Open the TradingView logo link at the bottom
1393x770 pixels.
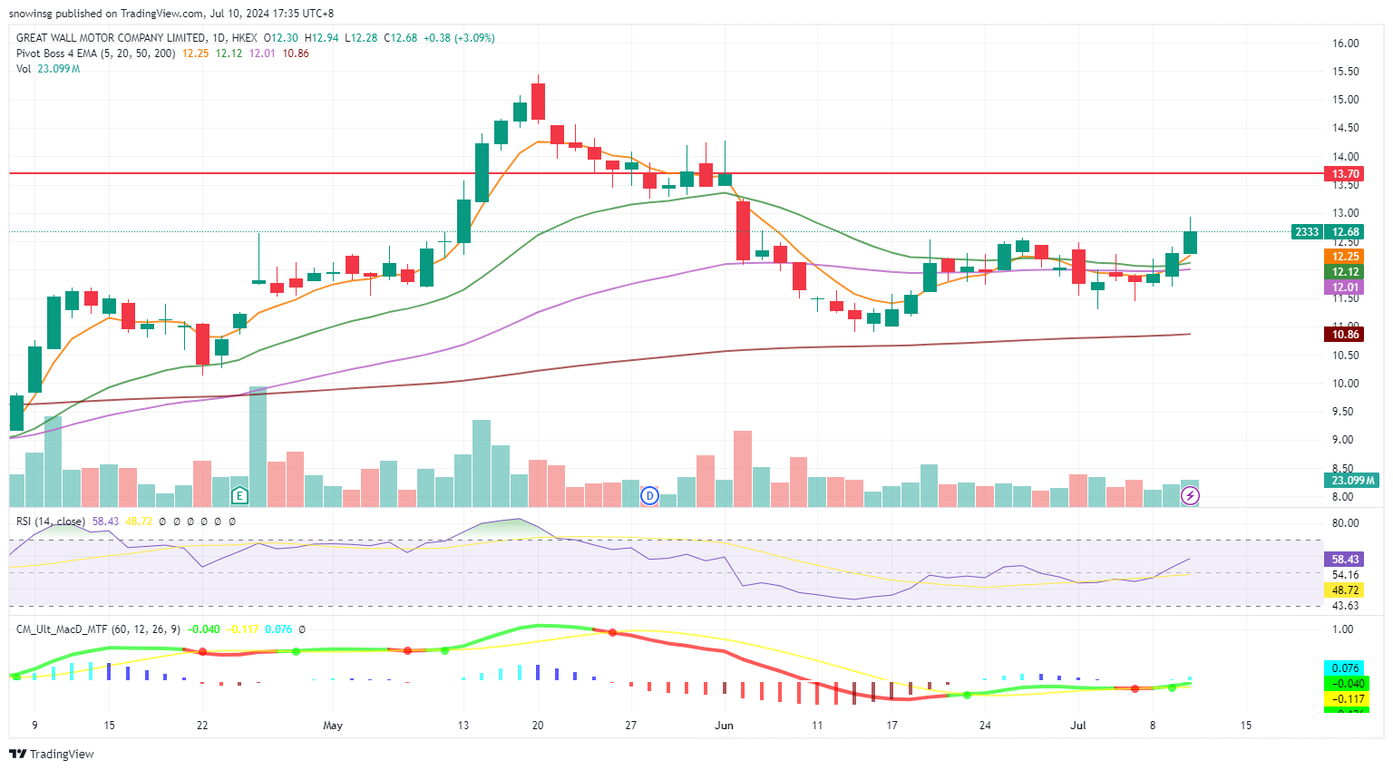(x=52, y=754)
